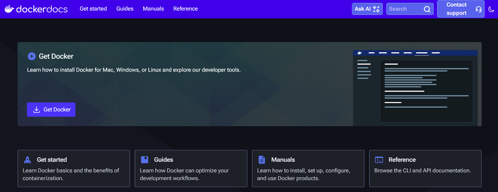Open the Reference card title

tap(402, 160)
